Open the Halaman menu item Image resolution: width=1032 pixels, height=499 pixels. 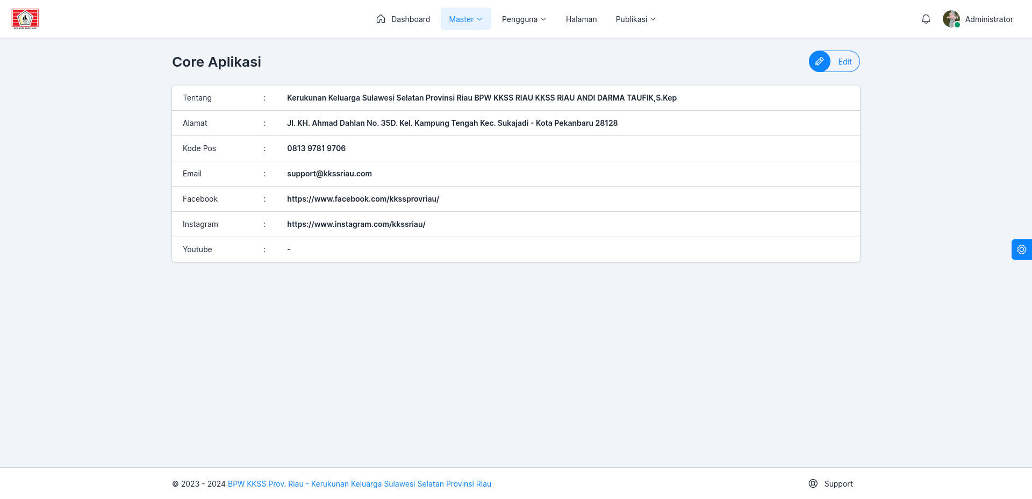(581, 19)
